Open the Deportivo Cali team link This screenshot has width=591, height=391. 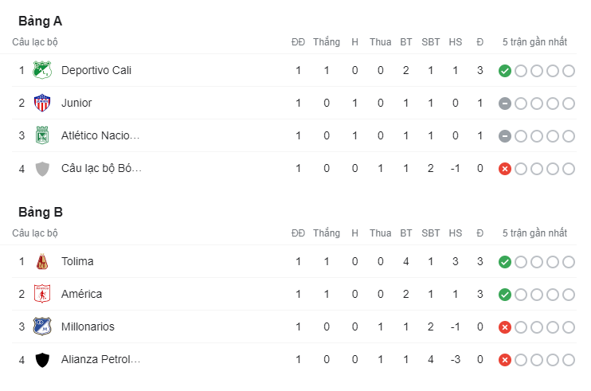click(96, 70)
